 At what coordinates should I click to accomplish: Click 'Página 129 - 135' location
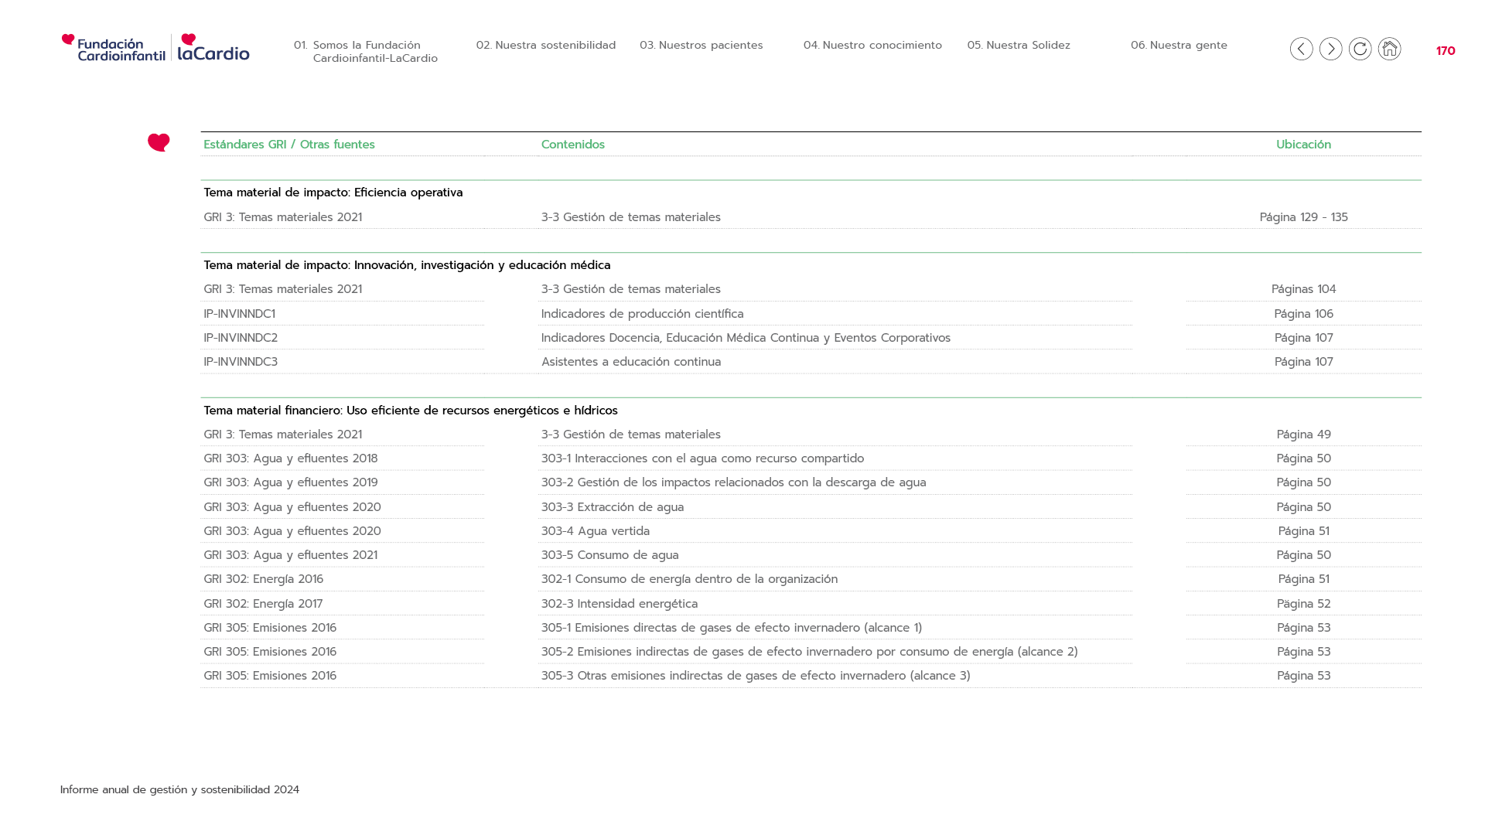coord(1303,217)
